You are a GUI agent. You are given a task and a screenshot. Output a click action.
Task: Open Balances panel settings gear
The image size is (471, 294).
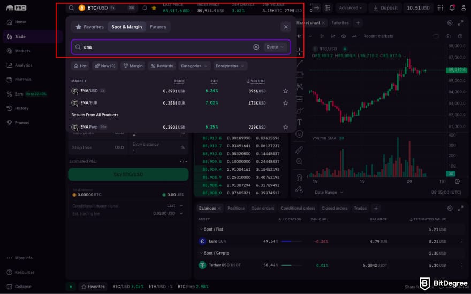(x=450, y=208)
